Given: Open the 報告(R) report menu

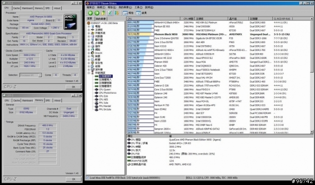Looking at the screenshot, I should pyautogui.click(x=112, y=7).
